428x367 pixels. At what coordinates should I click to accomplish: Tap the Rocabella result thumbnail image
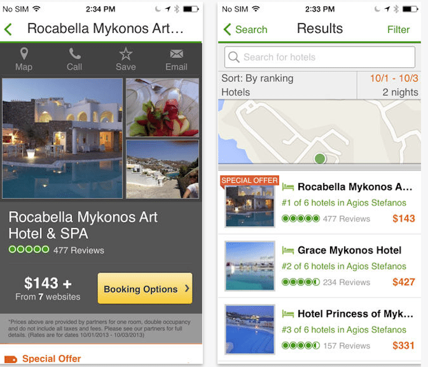[x=250, y=205]
